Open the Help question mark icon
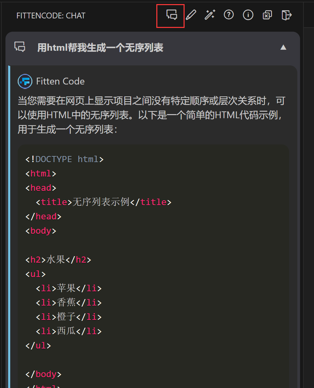 click(229, 15)
